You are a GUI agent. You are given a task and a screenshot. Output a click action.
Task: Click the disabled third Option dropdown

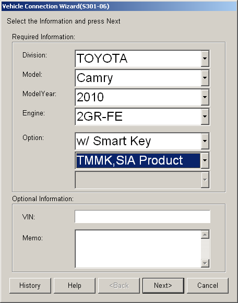click(x=142, y=180)
